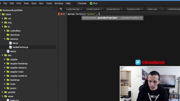
Task: Switch to the projectsCon tab
Action: pos(113,9)
